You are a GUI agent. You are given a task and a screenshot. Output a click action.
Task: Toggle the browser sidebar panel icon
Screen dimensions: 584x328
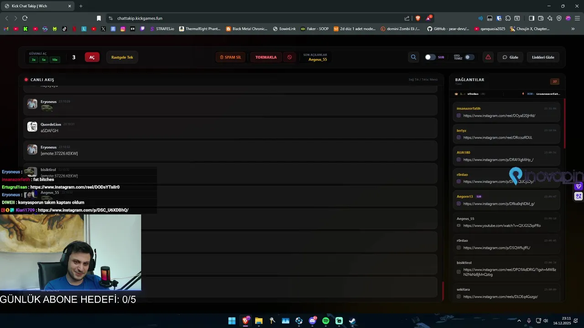click(532, 18)
